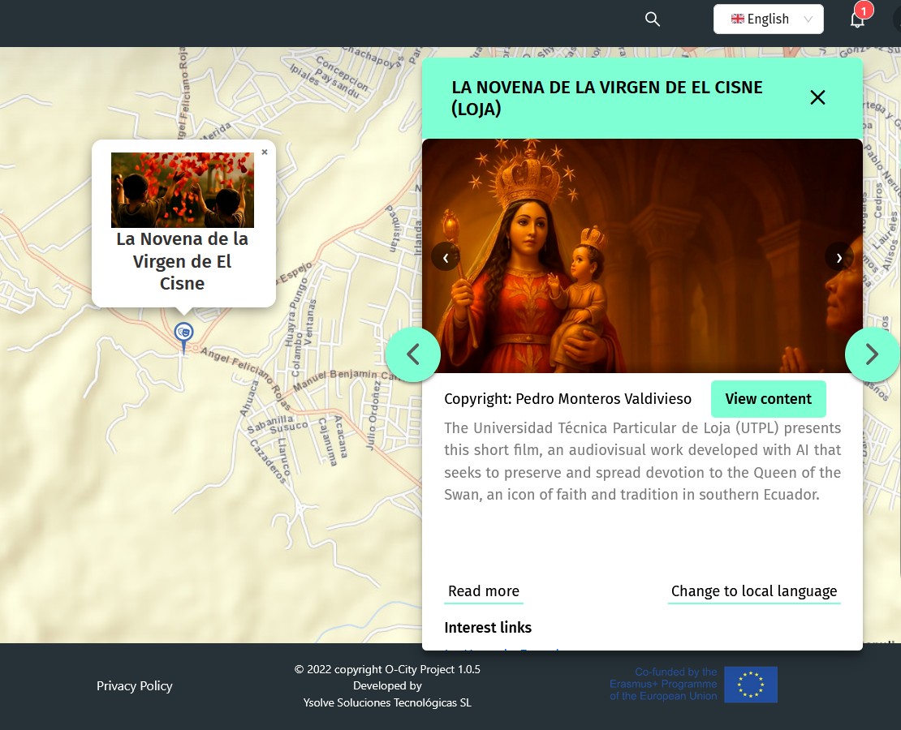This screenshot has height=730, width=901.
Task: Open the notifications bell
Action: [x=857, y=20]
